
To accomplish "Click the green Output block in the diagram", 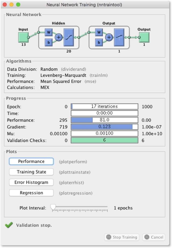I will tap(144, 37).
